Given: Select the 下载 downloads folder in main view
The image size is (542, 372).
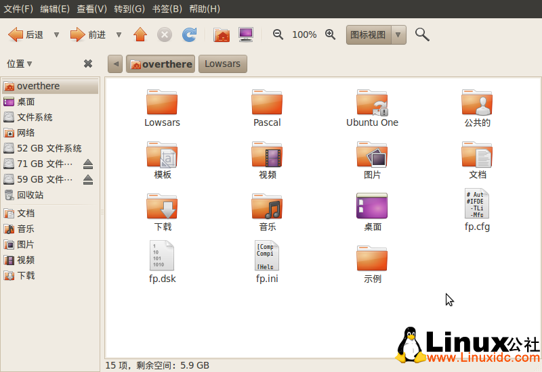Looking at the screenshot, I should click(162, 206).
